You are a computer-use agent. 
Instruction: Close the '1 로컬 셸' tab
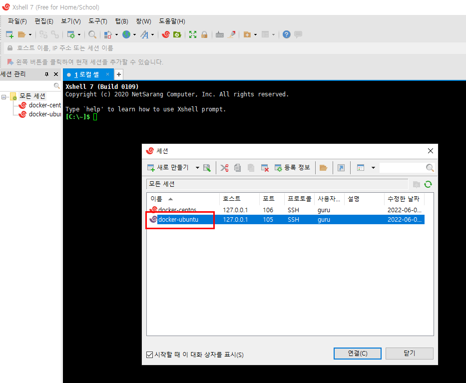[x=107, y=74]
